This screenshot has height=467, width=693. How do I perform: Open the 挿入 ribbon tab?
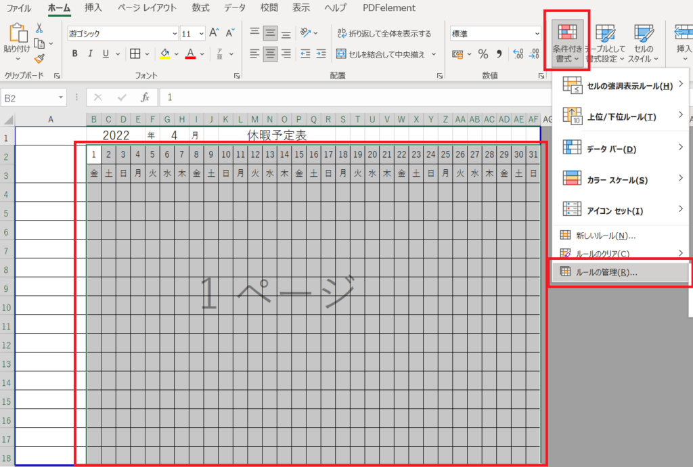click(94, 8)
